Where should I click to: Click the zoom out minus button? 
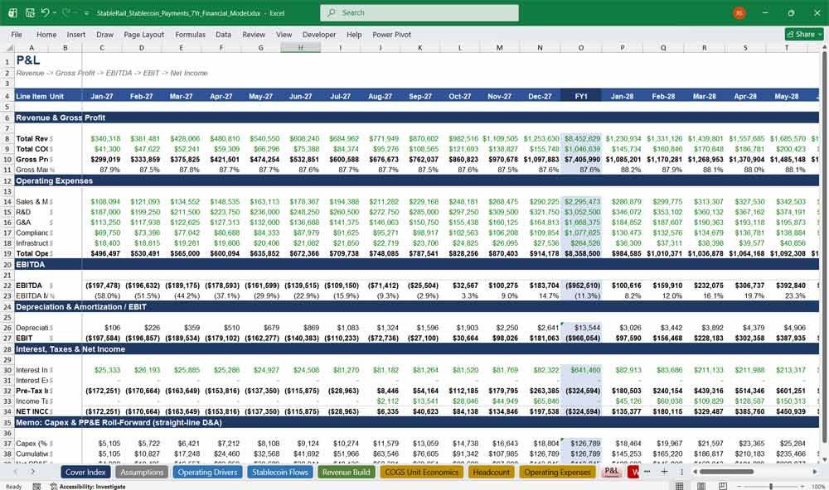pos(739,486)
